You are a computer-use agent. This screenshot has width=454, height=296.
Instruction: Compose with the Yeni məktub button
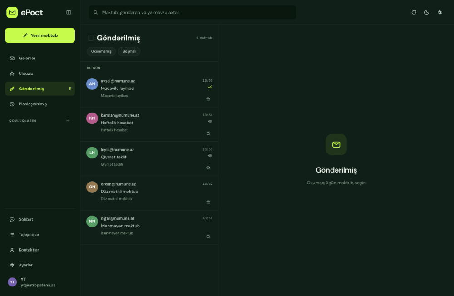[x=40, y=35]
